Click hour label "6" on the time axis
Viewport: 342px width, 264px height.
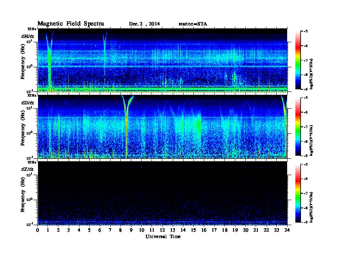tap(100, 230)
